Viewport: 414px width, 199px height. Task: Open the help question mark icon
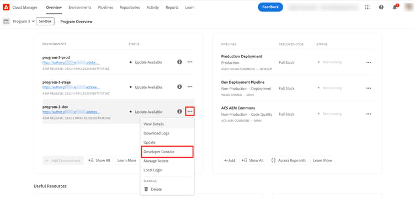[x=381, y=7]
